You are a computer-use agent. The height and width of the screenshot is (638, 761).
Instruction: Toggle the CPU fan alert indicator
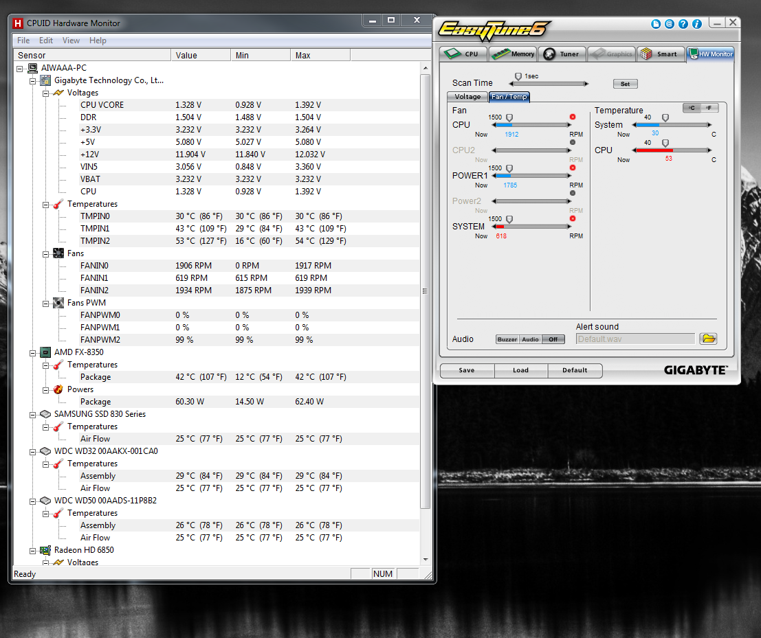[x=573, y=117]
